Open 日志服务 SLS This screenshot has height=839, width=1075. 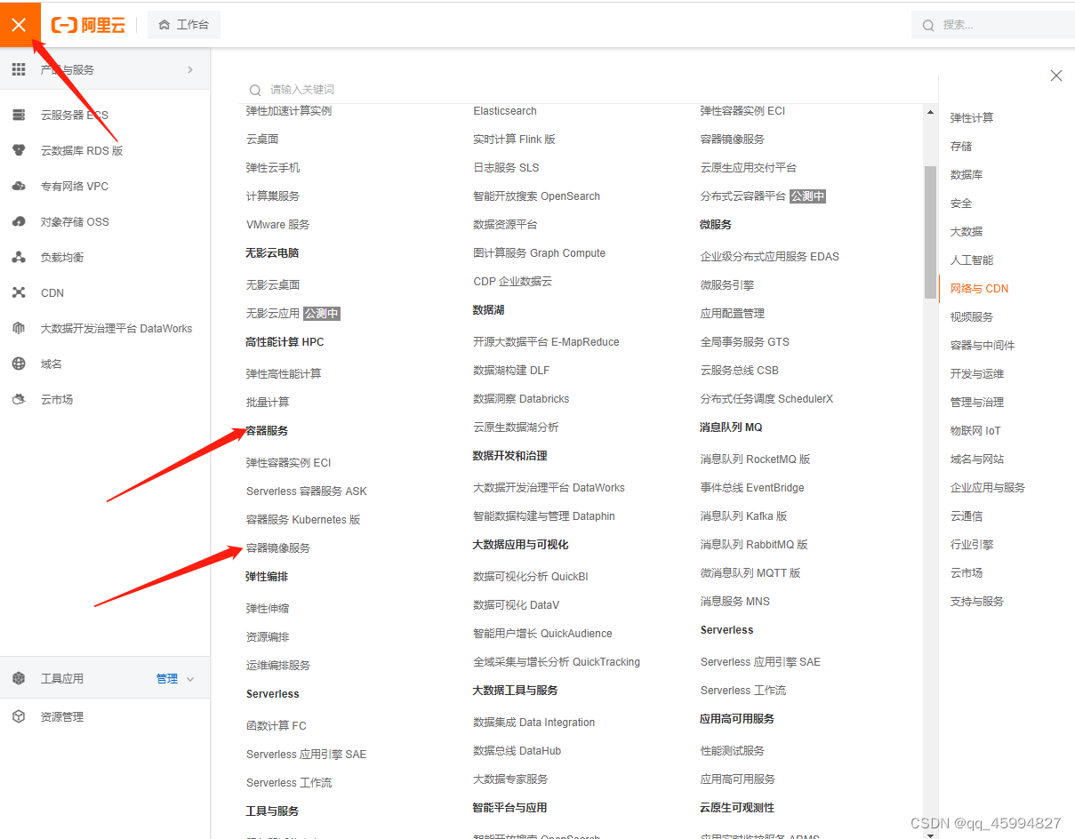click(506, 167)
